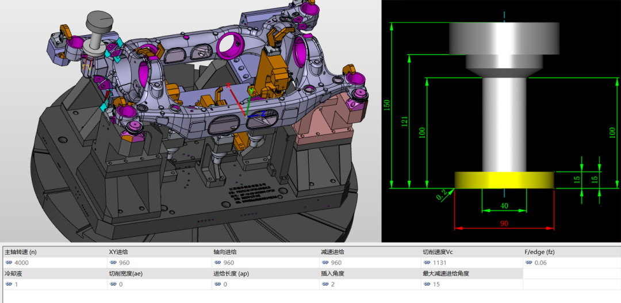Click the red 90 diameter dimension
Screen dimensions: 621x303
(x=504, y=223)
